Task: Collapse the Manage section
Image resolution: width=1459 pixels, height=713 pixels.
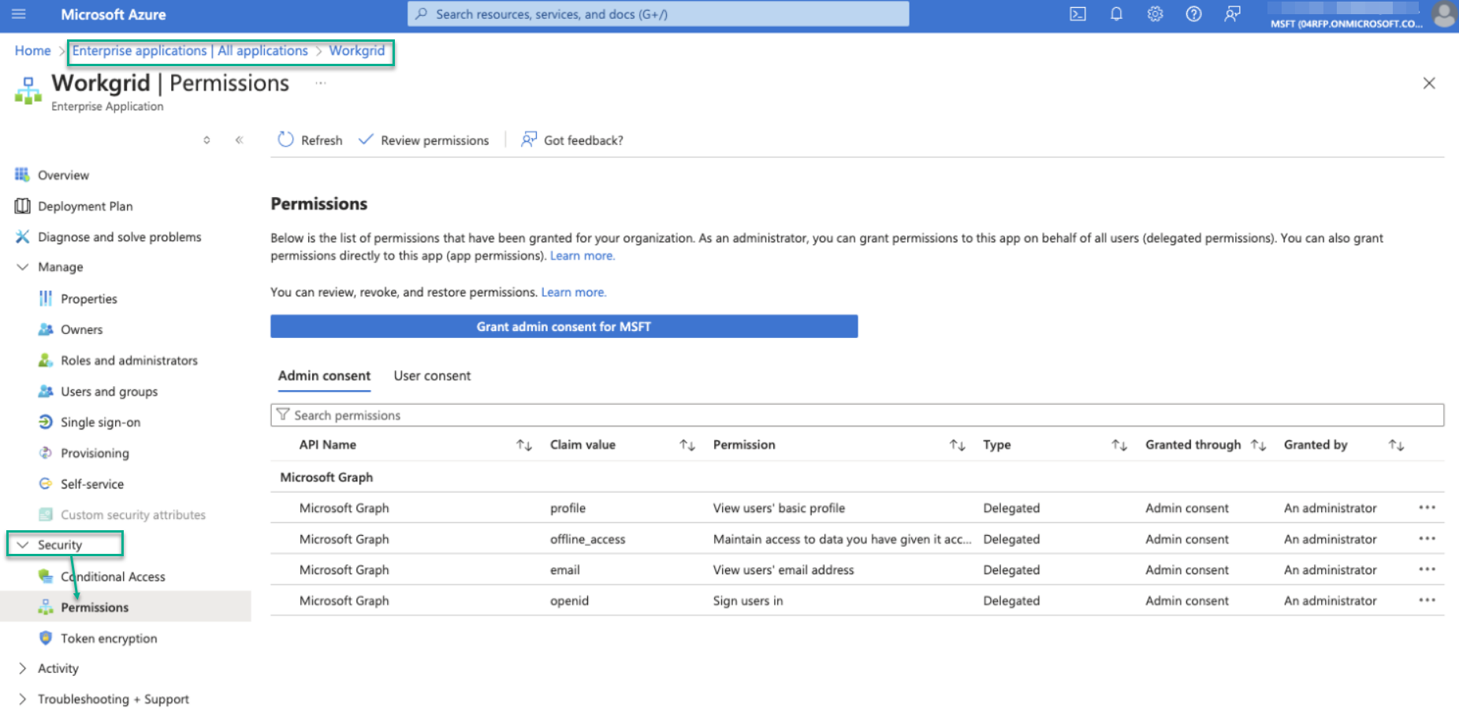Action: point(22,267)
